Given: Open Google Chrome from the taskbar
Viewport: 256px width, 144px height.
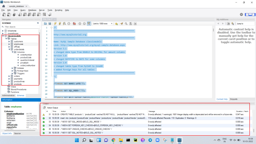Looking at the screenshot, I should [x=113, y=140].
